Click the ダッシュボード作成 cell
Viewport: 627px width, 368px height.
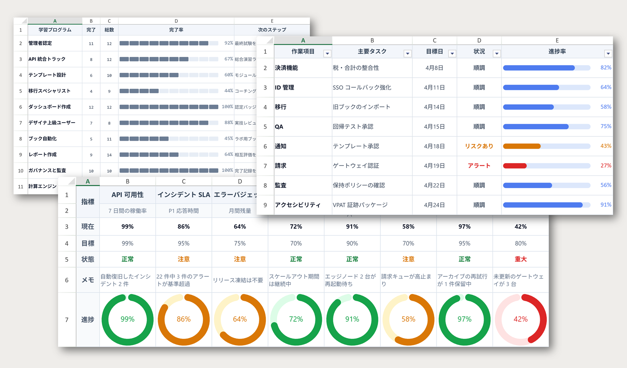point(55,107)
